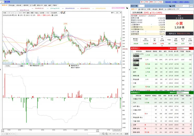Select the pencil drawing tool icon
The height and width of the screenshot is (136, 194).
(64, 13)
